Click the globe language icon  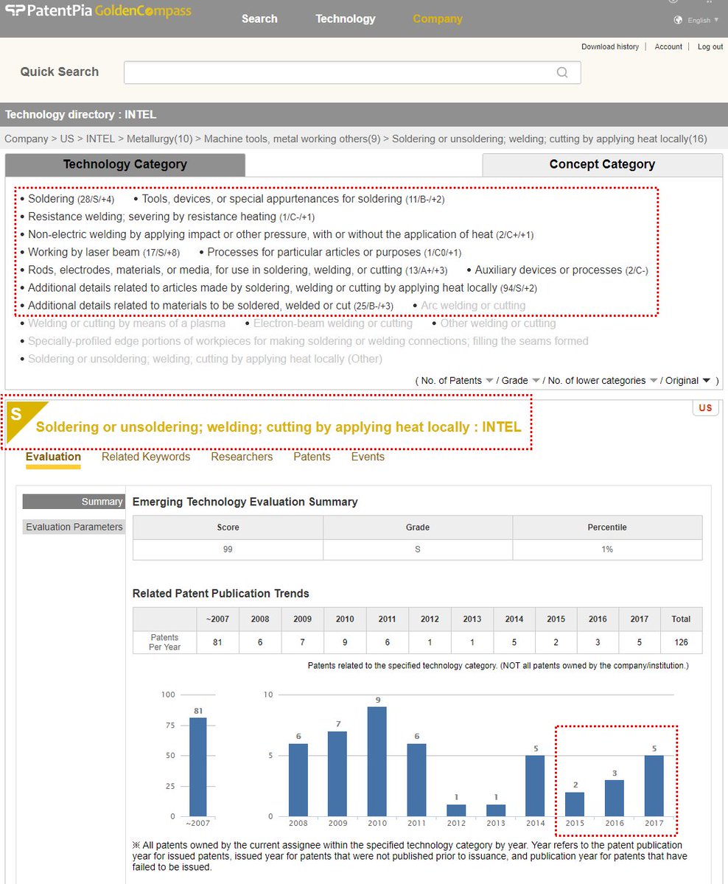tap(678, 20)
